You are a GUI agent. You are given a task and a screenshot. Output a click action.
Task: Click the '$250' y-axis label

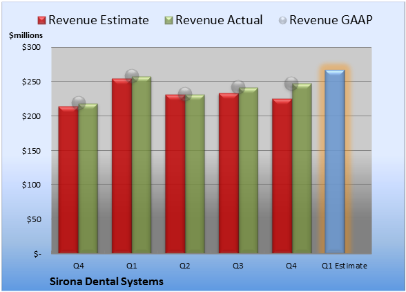(31, 82)
